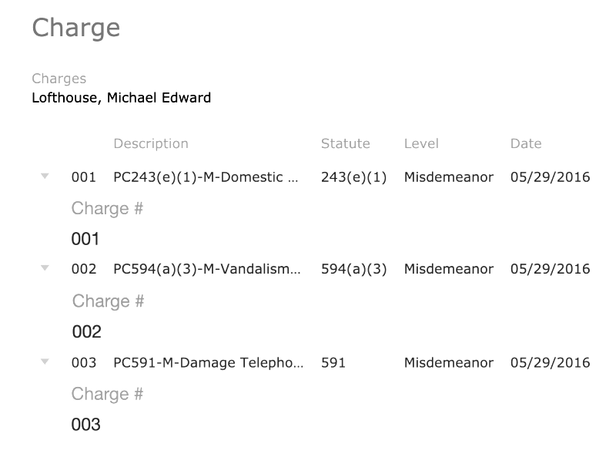Click the Statute column header
616x464 pixels.
coord(345,143)
